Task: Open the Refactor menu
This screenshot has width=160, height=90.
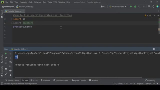Action: click(37, 2)
